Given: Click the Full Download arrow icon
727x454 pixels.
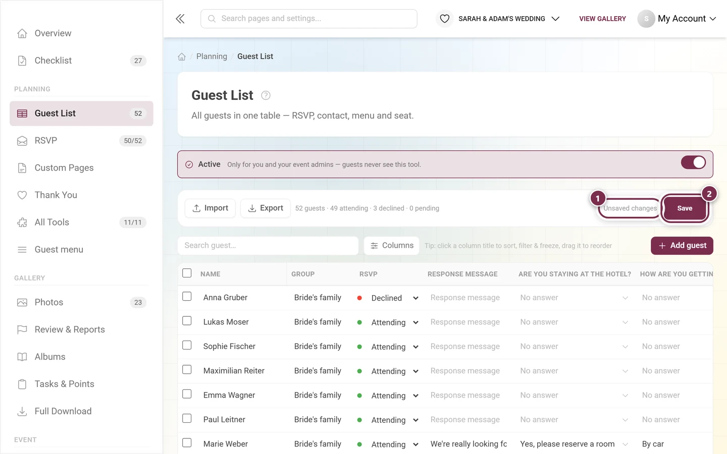Looking at the screenshot, I should (x=22, y=412).
